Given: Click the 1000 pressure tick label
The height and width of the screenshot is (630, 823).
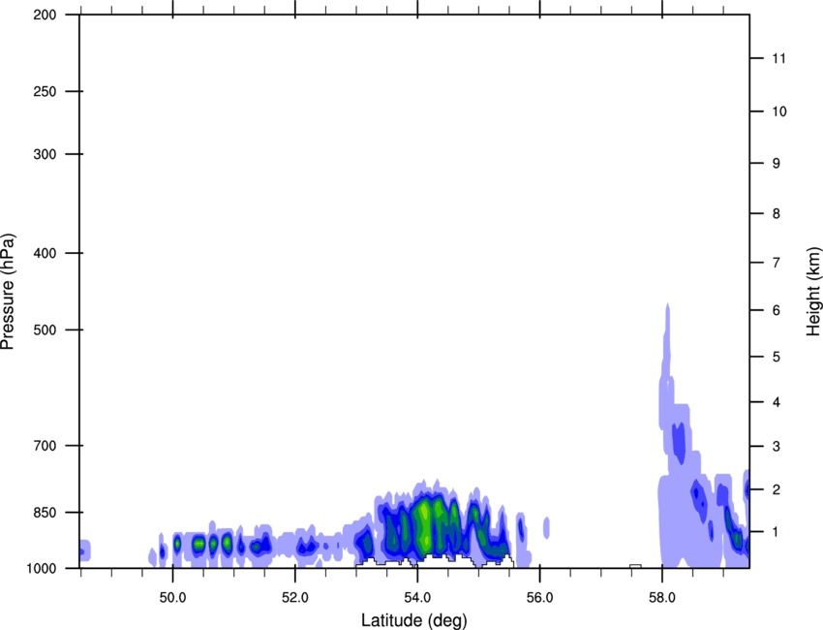Looking at the screenshot, I should click(42, 568).
